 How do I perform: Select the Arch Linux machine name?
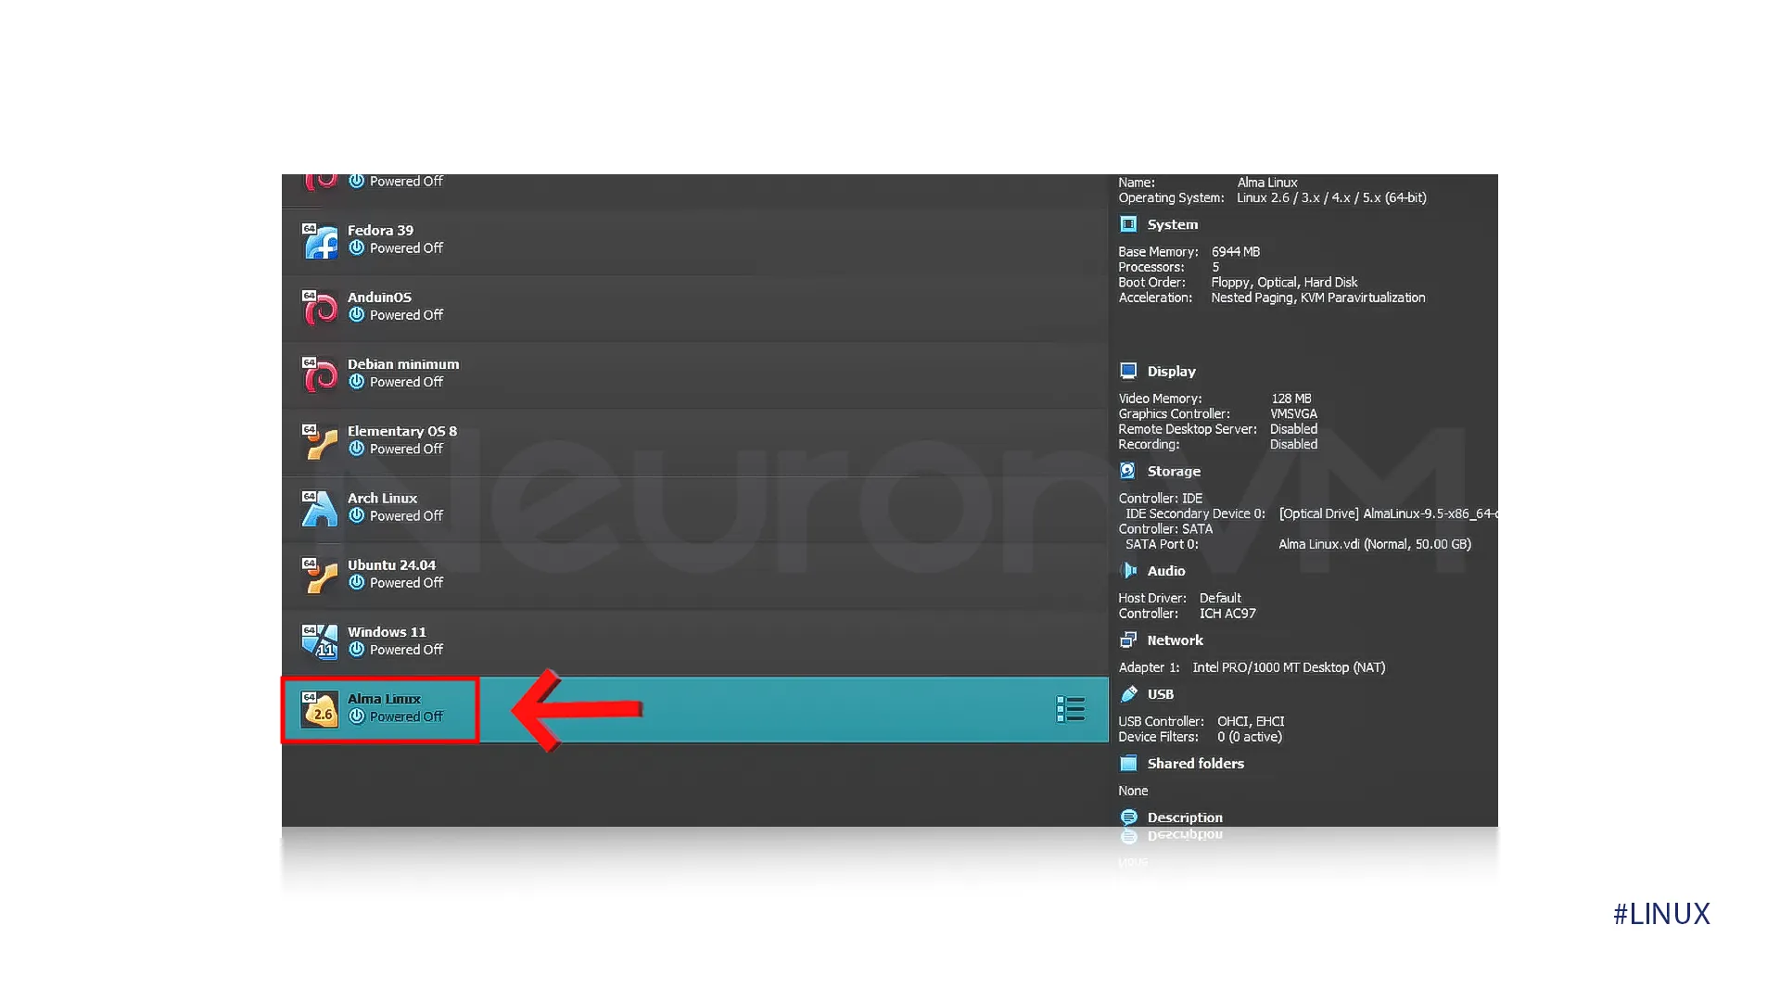click(382, 498)
